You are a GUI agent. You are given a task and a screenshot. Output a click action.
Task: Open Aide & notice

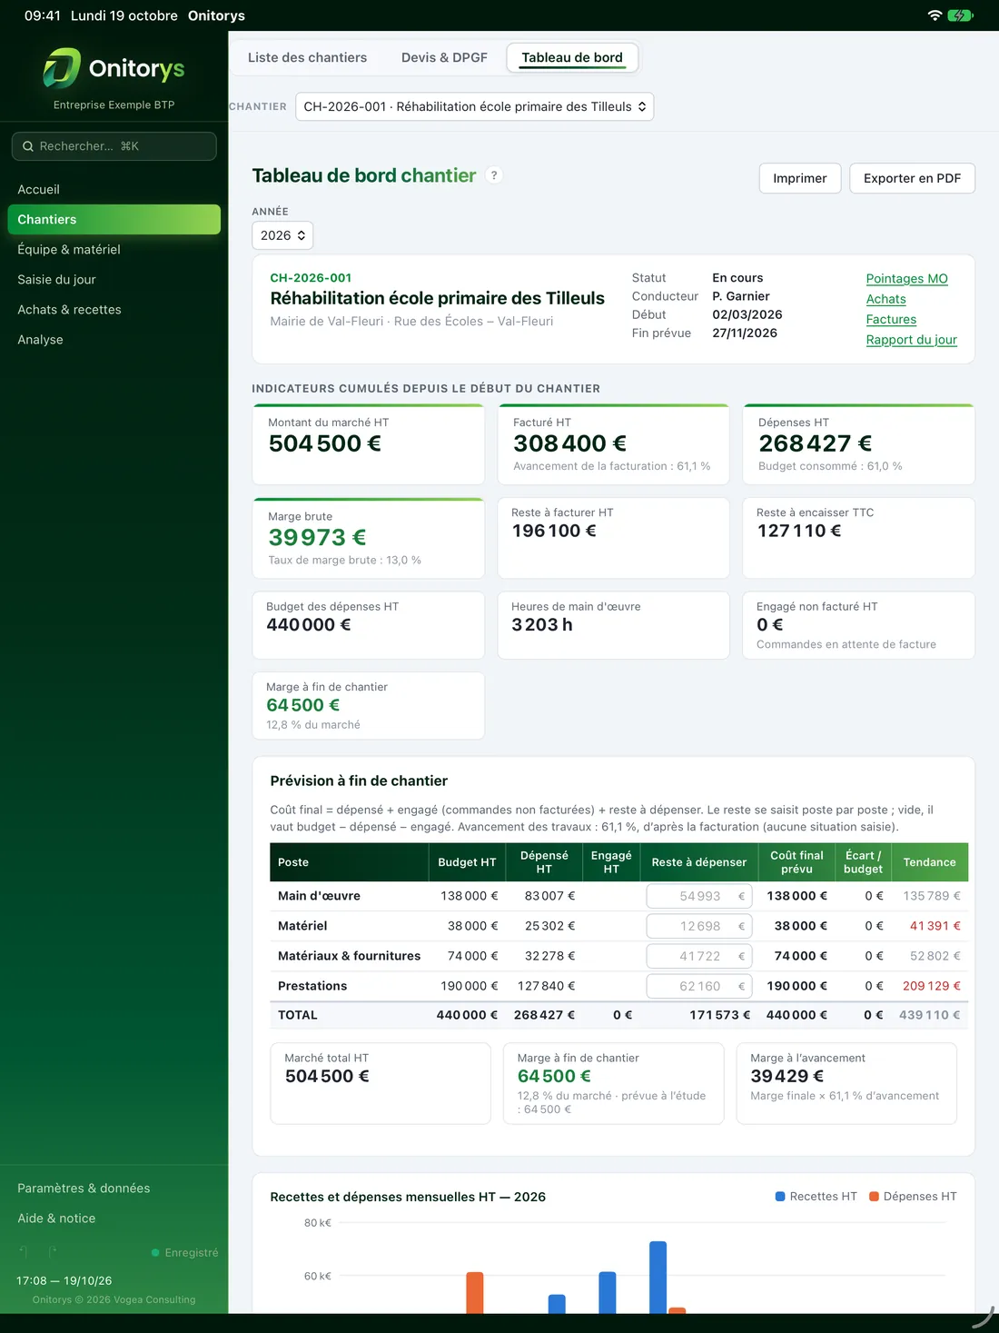114,1219
